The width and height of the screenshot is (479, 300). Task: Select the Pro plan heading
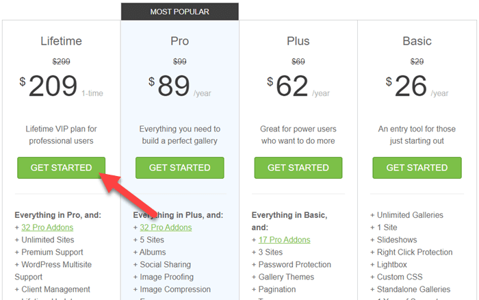179,41
